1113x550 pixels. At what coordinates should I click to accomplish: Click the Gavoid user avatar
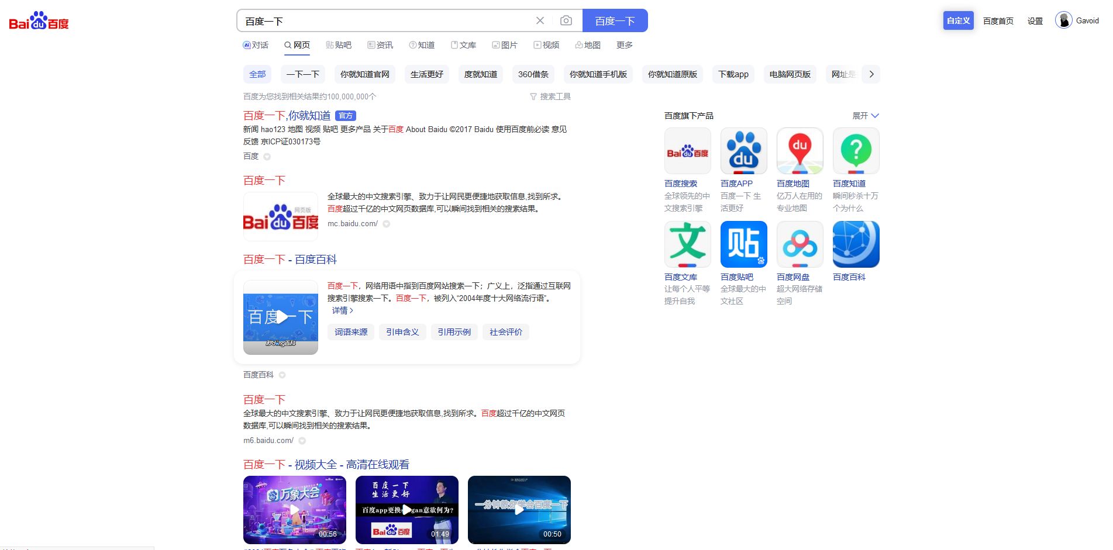pyautogui.click(x=1063, y=20)
